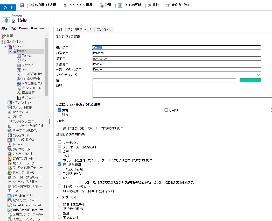
Task: Enable the 接続 checkbox
Action: point(59,155)
